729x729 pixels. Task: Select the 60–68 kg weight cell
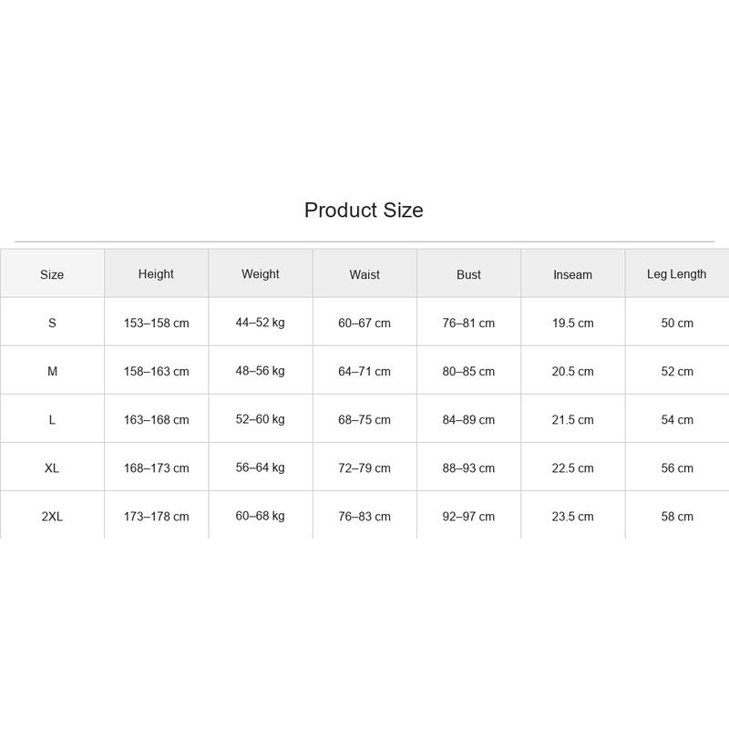coord(261,516)
